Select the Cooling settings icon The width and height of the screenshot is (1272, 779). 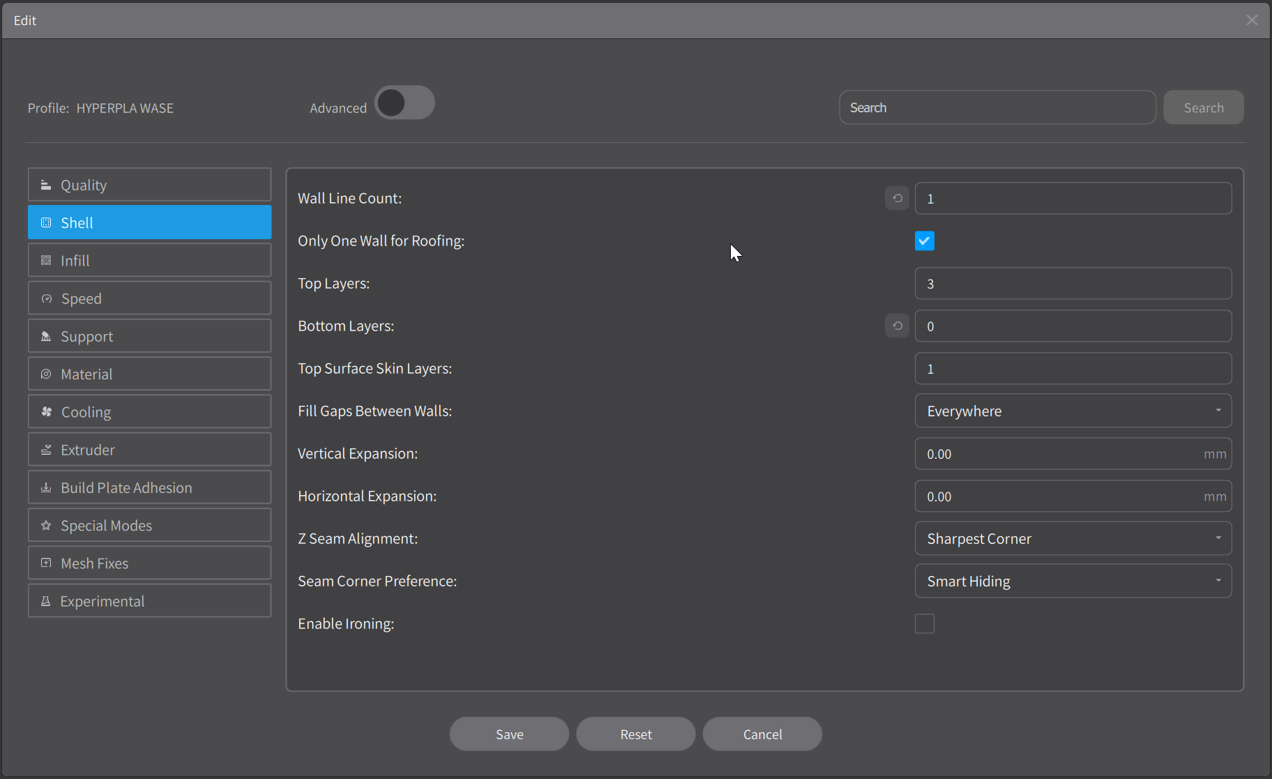click(46, 411)
